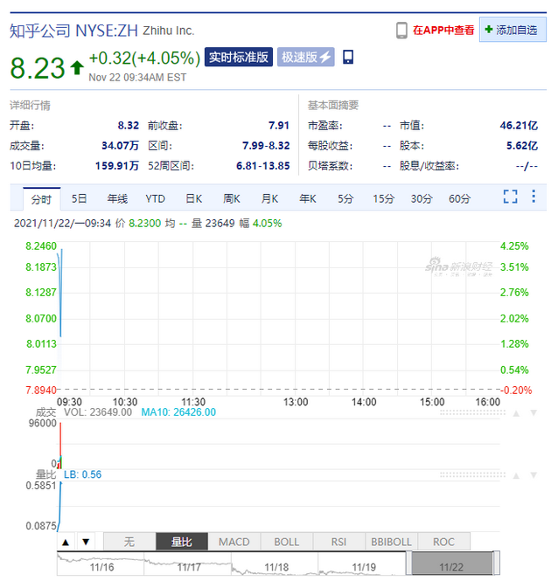Click the black up triangle indicator button
The height and width of the screenshot is (581, 551).
coord(66,543)
